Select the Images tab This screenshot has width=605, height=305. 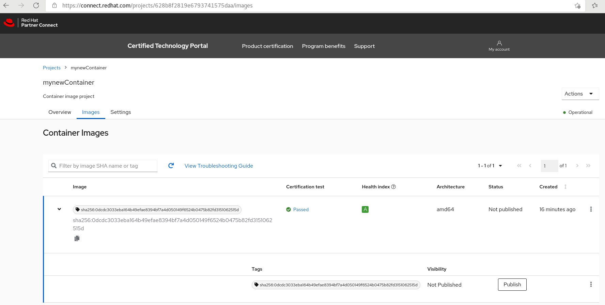(91, 112)
